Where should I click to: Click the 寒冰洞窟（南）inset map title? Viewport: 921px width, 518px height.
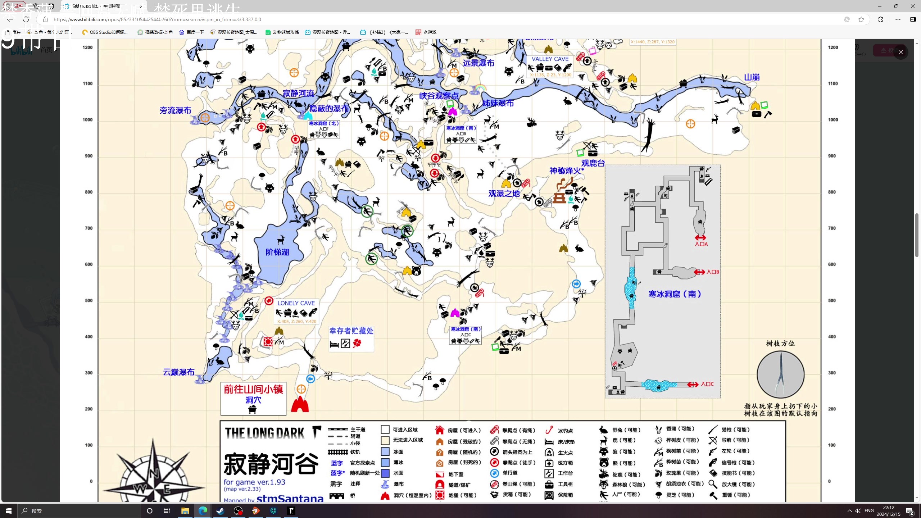pyautogui.click(x=675, y=294)
